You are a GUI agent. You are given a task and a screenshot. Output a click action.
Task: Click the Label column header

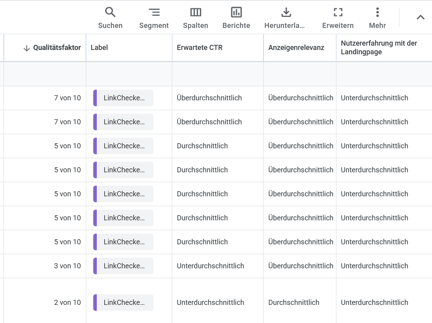click(99, 47)
